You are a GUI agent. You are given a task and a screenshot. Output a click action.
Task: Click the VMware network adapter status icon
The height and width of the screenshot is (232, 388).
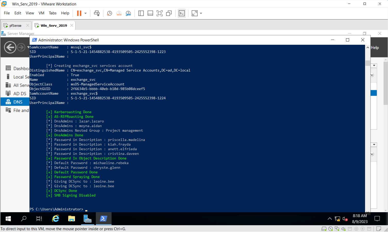tap(337, 229)
